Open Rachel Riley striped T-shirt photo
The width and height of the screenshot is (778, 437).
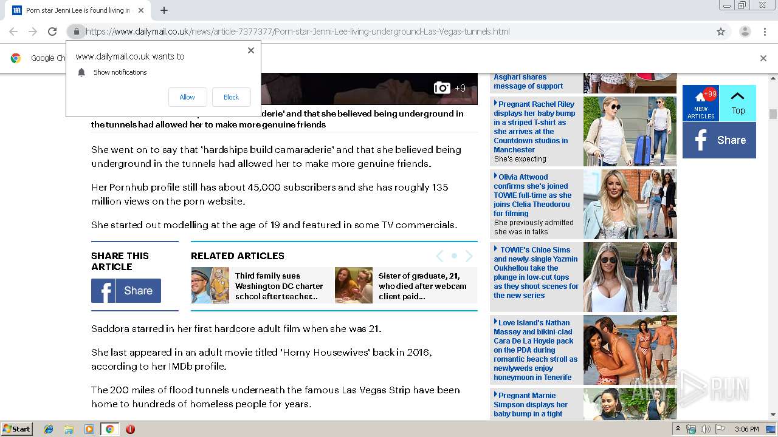click(x=630, y=131)
